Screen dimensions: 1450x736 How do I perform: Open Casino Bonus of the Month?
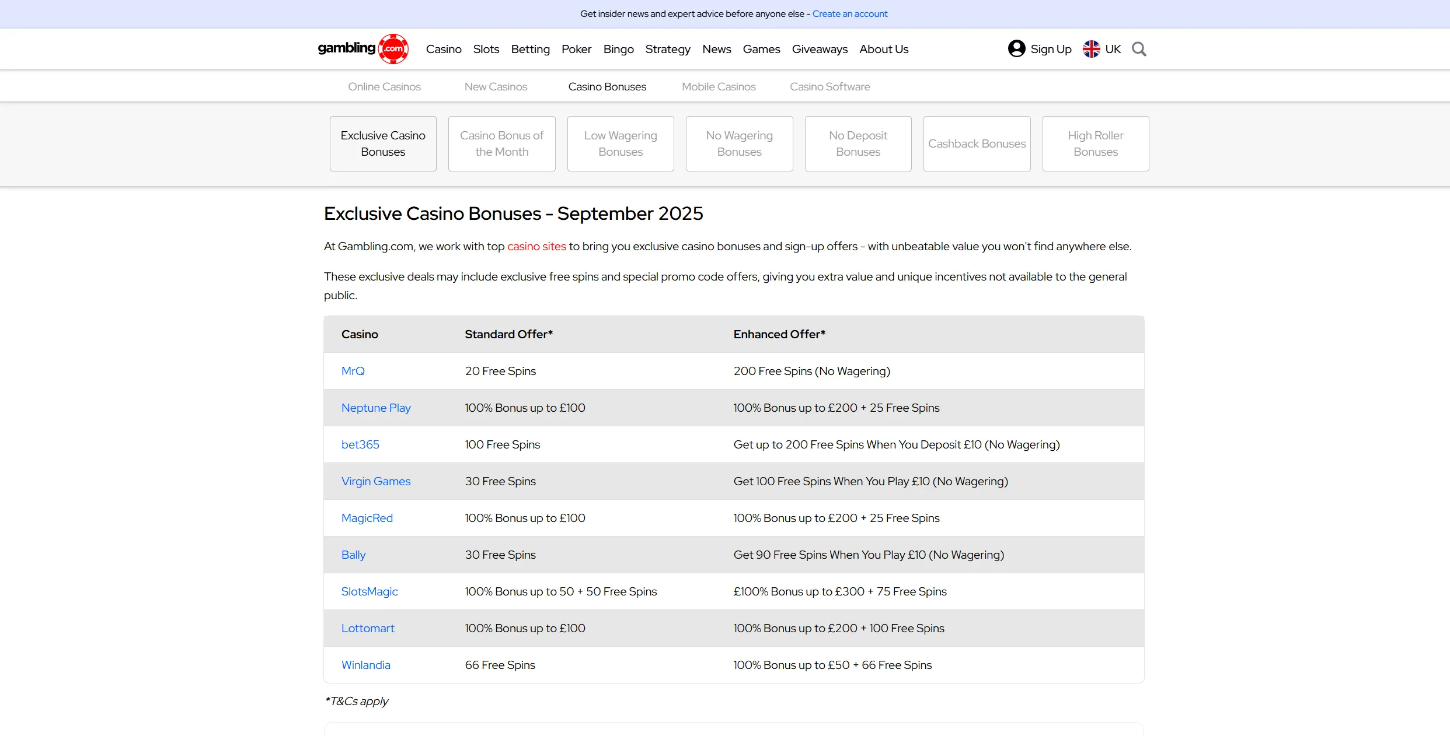[501, 143]
